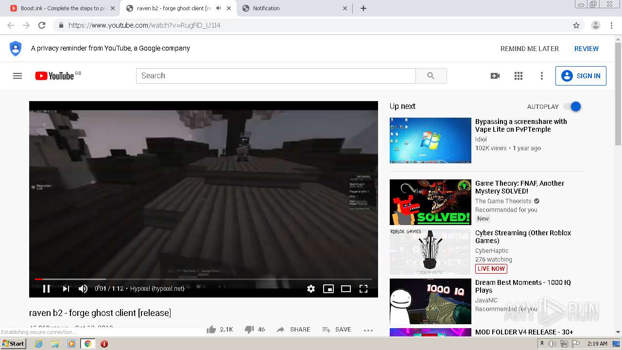
Task: Open Chrome three-dot menu
Action: [611, 25]
